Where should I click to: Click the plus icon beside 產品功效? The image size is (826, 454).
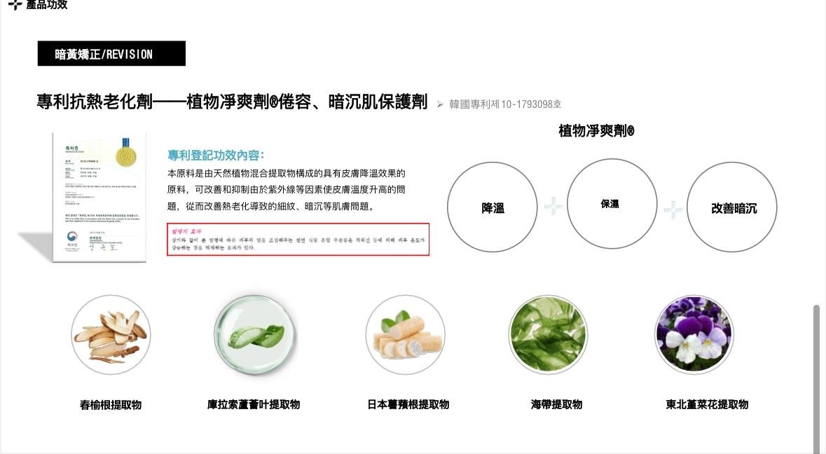[15, 5]
